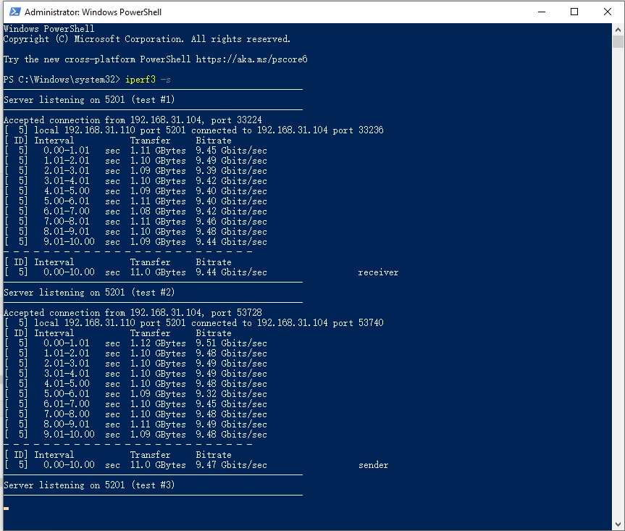Minimize the PowerShell window
The image size is (625, 531).
tap(541, 12)
